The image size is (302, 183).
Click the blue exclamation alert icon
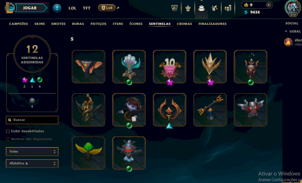[57, 8]
